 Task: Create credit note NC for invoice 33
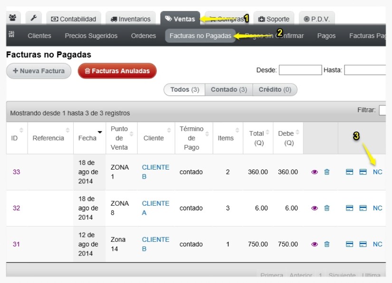coord(377,172)
